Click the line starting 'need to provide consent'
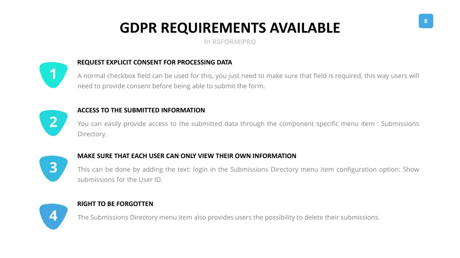The width and height of the screenshot is (460, 258). tap(171, 86)
